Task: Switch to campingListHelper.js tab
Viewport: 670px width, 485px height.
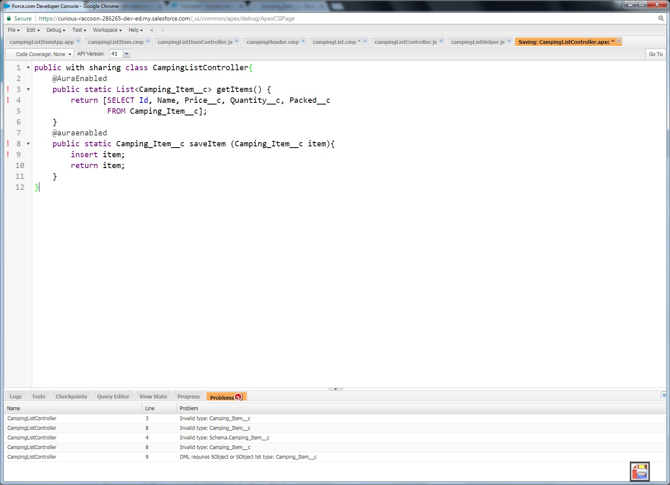Action: 478,42
